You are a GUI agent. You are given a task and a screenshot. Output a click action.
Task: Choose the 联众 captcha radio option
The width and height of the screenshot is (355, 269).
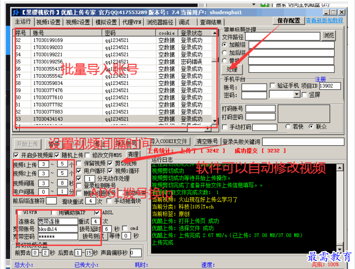pyautogui.click(x=311, y=127)
